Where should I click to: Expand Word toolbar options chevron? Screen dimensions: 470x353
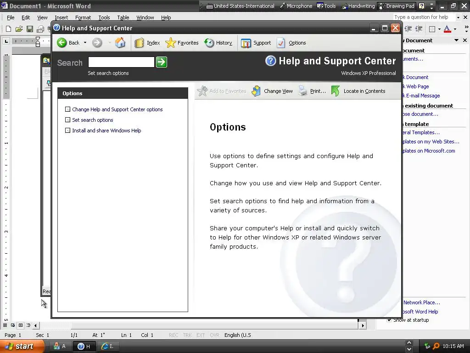[466, 29]
